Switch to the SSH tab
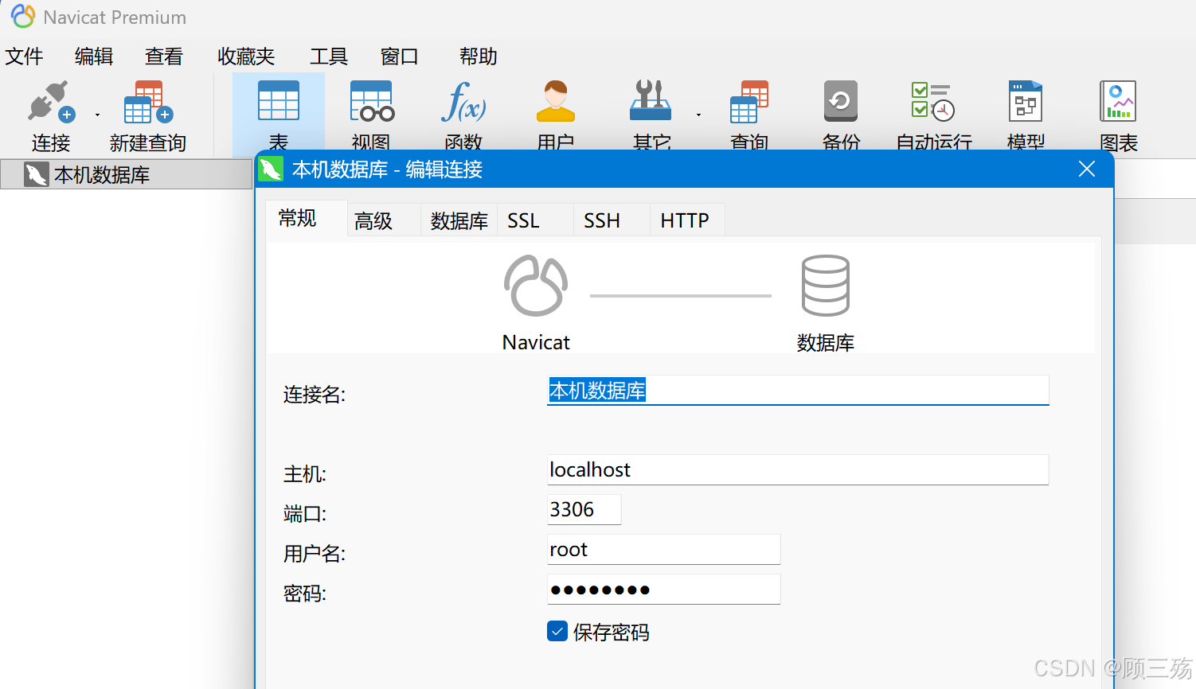 pos(612,220)
